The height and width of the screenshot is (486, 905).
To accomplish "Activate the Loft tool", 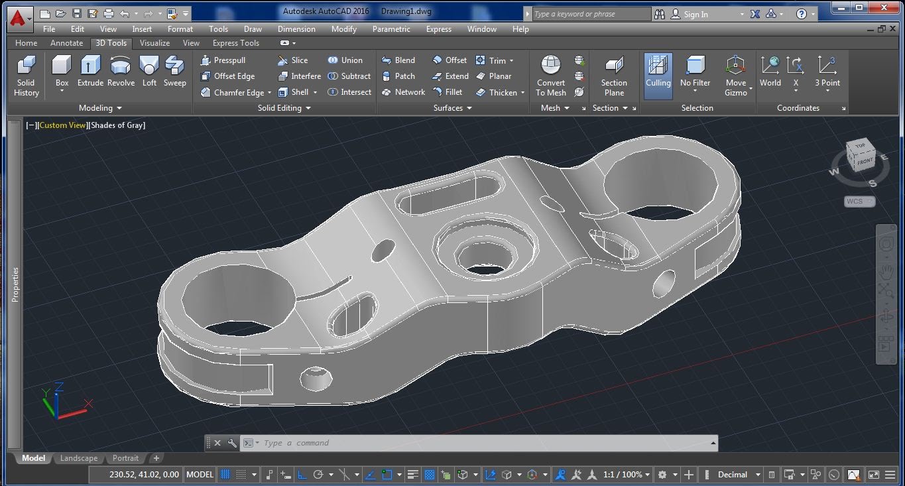I will click(149, 72).
